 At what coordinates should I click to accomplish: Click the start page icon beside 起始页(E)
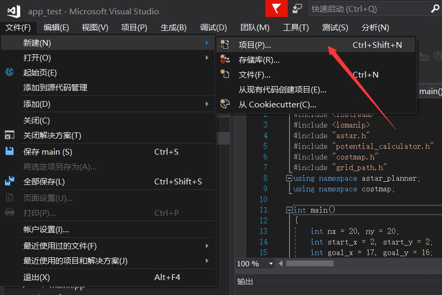(x=10, y=72)
